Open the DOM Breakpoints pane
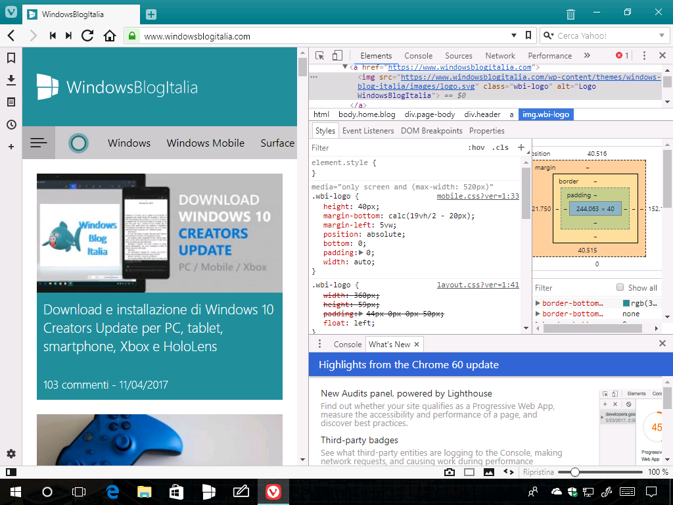 [431, 131]
